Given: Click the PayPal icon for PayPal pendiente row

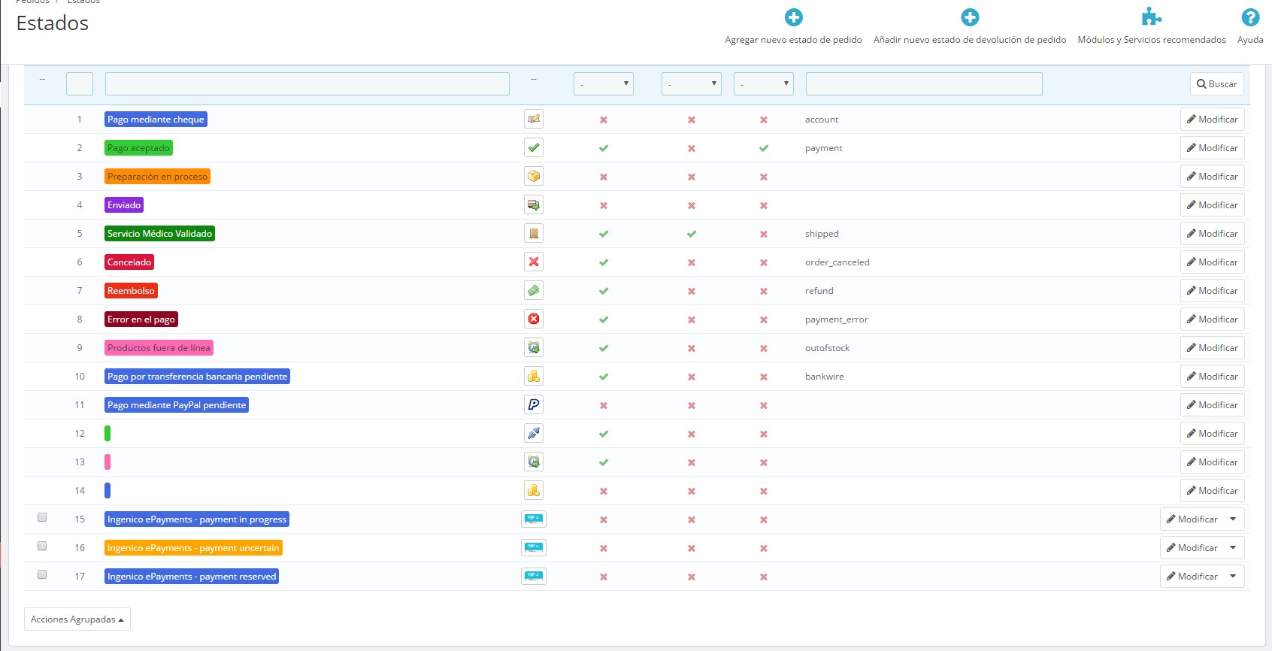Looking at the screenshot, I should [x=534, y=404].
